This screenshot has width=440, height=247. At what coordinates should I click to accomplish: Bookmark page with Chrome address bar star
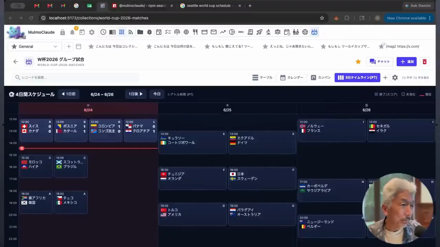point(322,18)
